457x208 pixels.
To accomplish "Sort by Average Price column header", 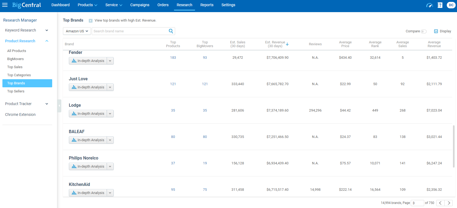I will pyautogui.click(x=345, y=44).
